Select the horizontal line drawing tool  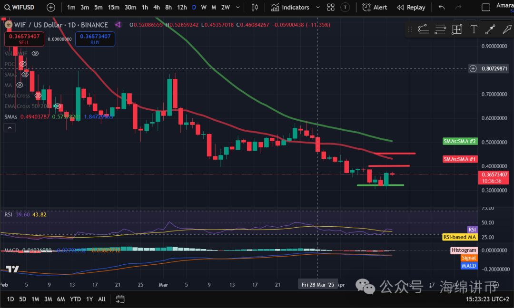pos(440,29)
